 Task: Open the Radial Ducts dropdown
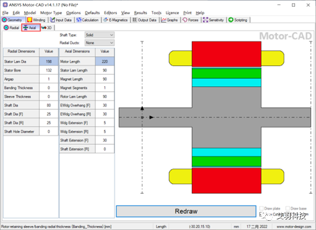[100, 43]
